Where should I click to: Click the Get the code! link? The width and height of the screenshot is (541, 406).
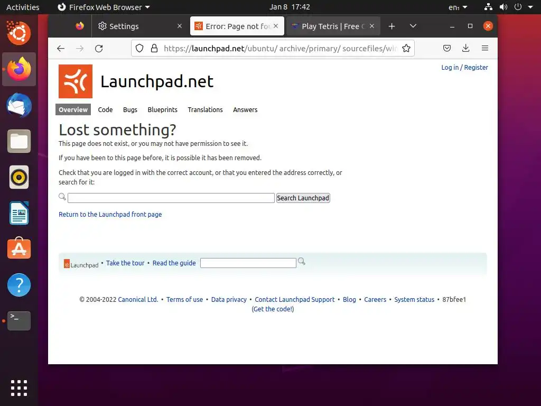click(273, 309)
